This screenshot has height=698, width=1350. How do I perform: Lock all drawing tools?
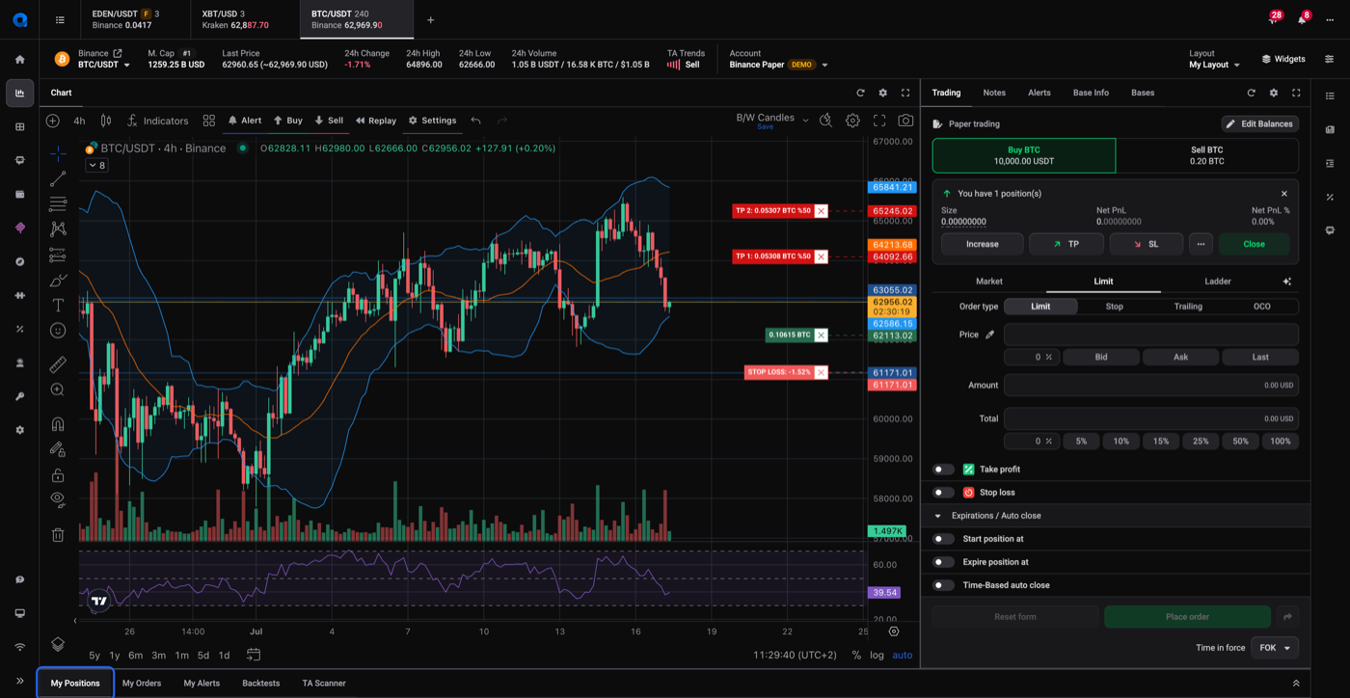coord(58,475)
